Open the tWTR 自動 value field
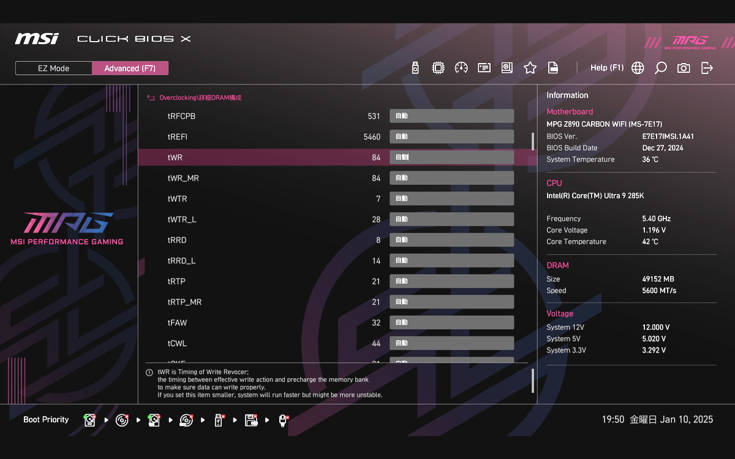 451,199
